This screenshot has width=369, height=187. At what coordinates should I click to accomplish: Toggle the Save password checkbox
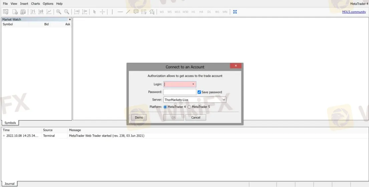click(x=199, y=92)
